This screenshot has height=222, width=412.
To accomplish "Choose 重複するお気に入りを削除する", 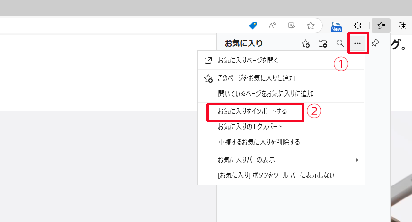I will 281,142.
